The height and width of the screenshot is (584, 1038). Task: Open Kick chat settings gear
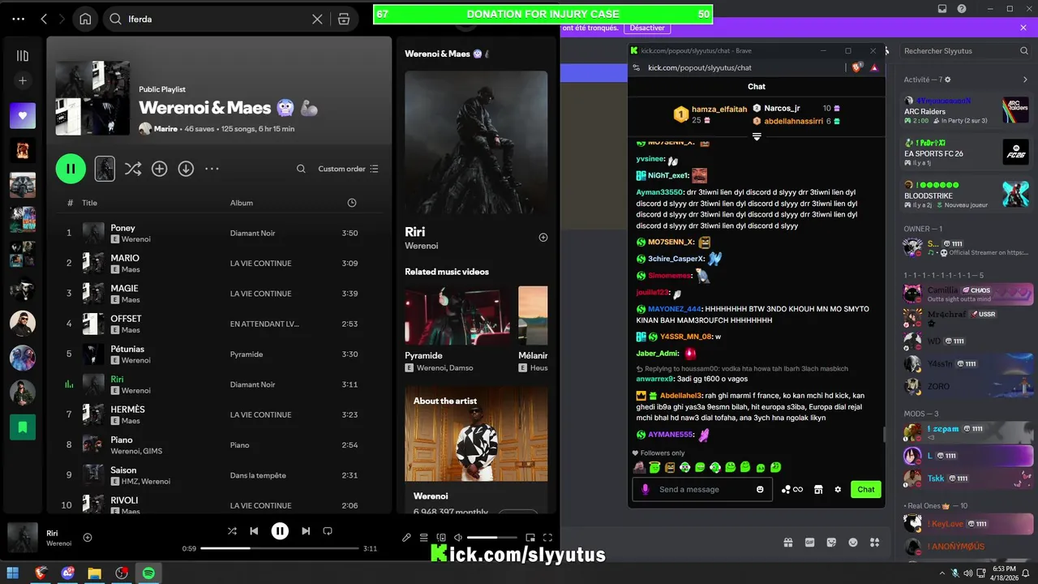click(x=838, y=489)
